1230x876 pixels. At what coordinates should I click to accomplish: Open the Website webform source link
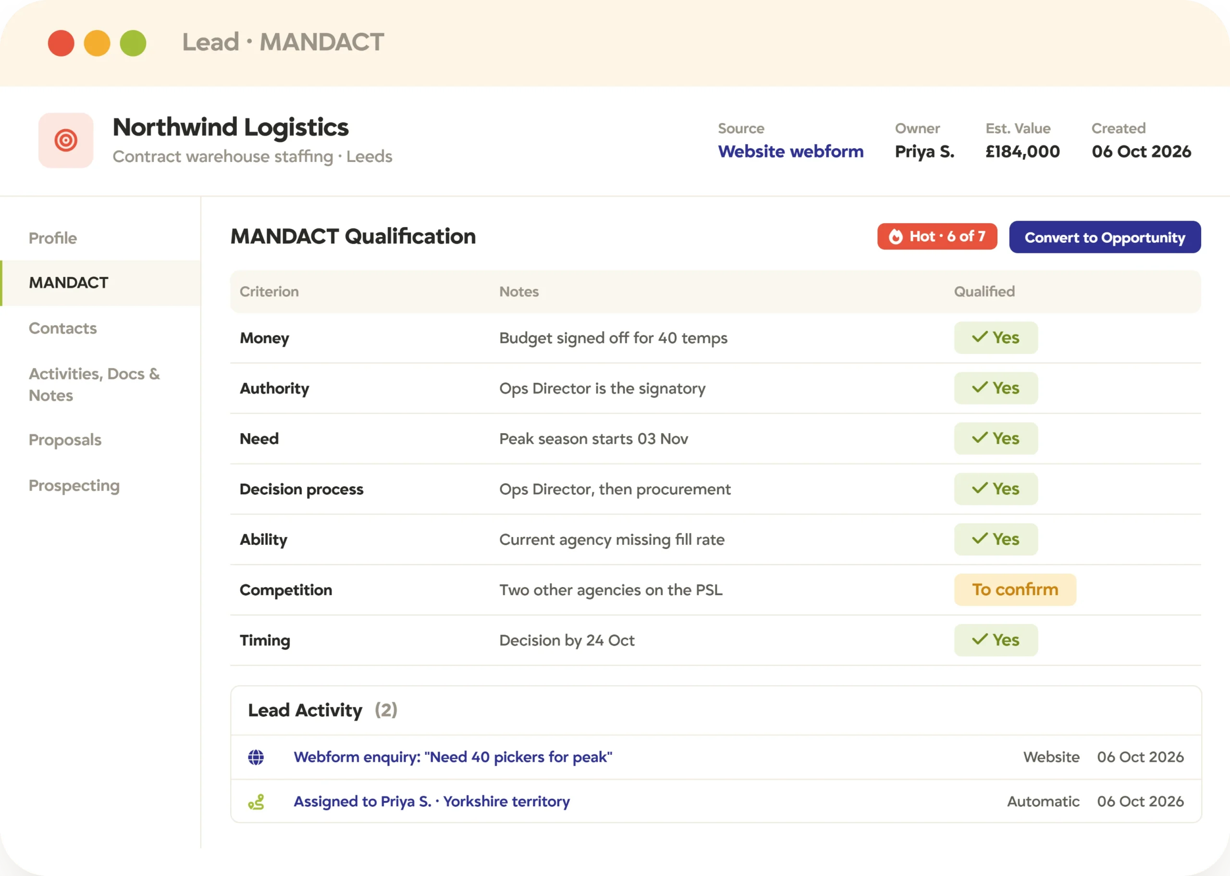pyautogui.click(x=791, y=151)
